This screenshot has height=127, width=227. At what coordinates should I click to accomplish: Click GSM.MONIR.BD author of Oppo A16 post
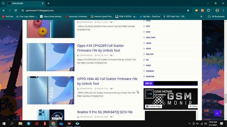coord(86,55)
